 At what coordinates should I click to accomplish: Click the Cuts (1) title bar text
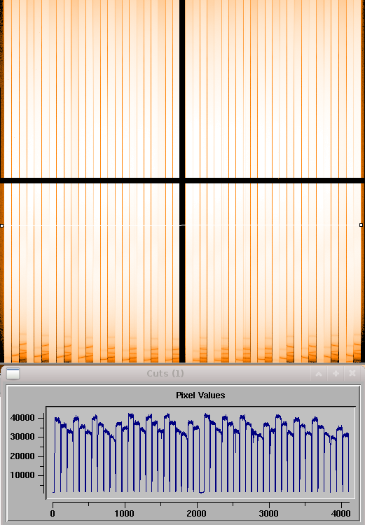pyautogui.click(x=165, y=373)
